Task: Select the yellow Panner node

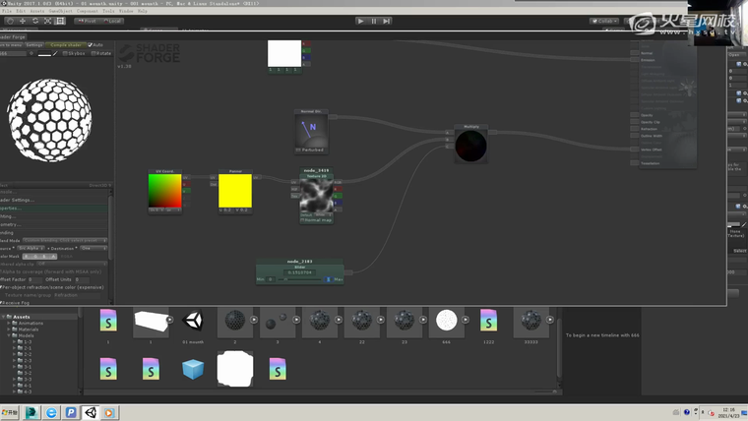Action: [235, 191]
